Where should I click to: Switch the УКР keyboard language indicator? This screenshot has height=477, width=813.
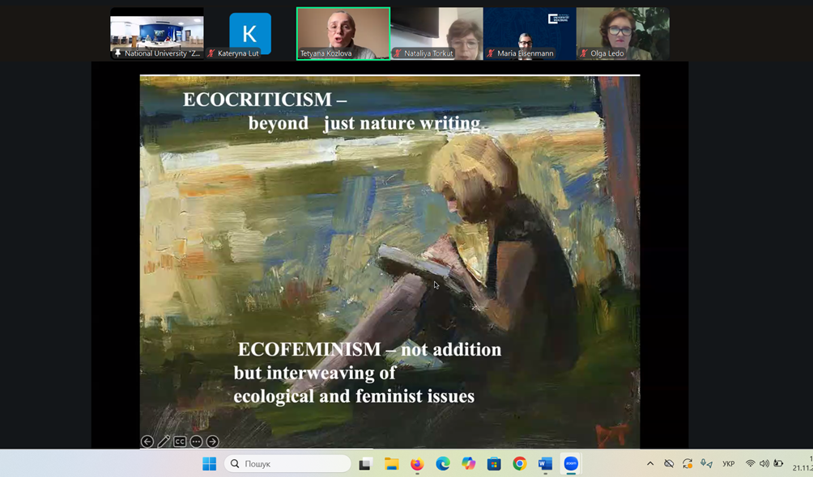click(728, 464)
